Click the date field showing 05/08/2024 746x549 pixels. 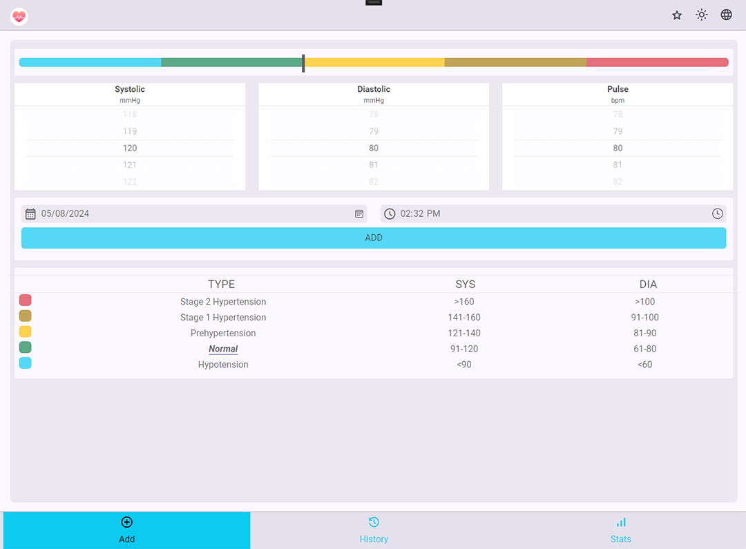click(x=193, y=214)
